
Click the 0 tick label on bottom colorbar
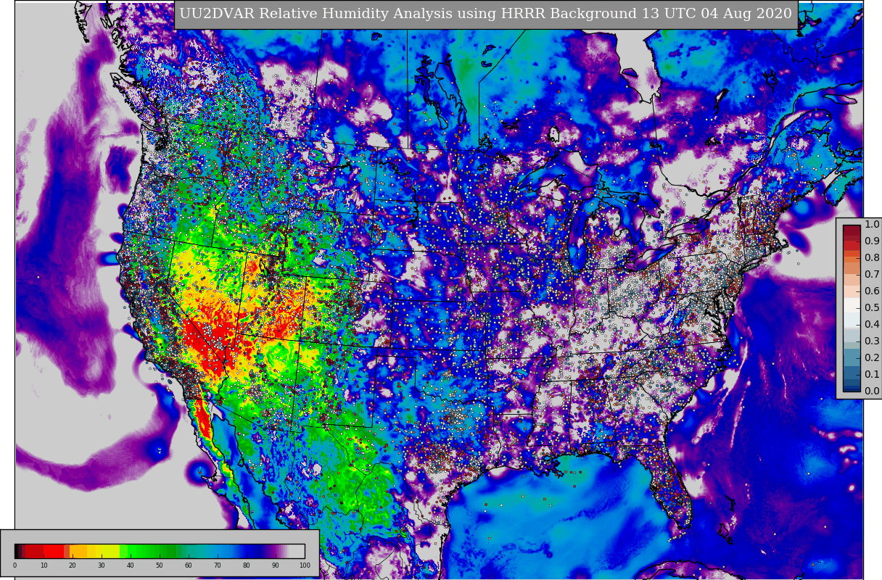point(15,565)
